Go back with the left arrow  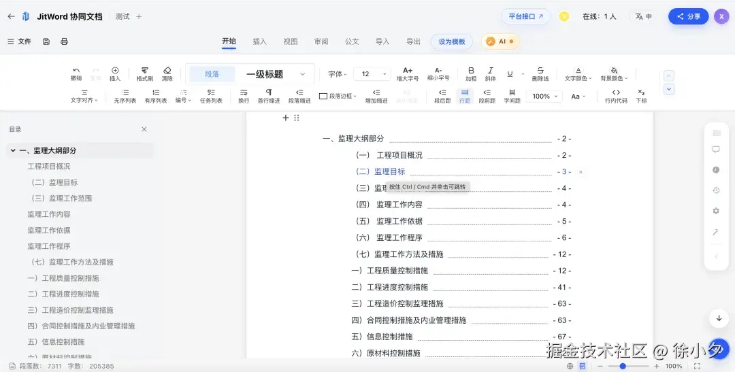tap(12, 16)
